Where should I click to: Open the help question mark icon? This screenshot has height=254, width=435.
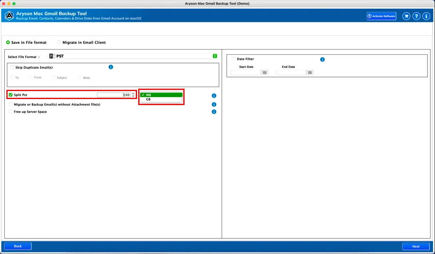point(416,16)
